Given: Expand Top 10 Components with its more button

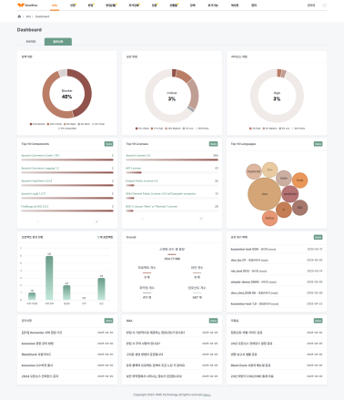Looking at the screenshot, I should 108,144.
